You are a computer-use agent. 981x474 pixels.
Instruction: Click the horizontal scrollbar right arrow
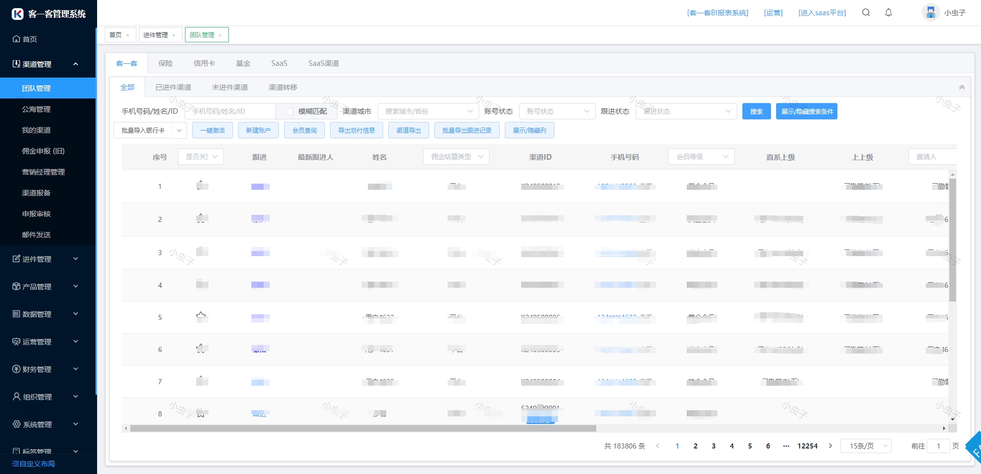point(944,429)
